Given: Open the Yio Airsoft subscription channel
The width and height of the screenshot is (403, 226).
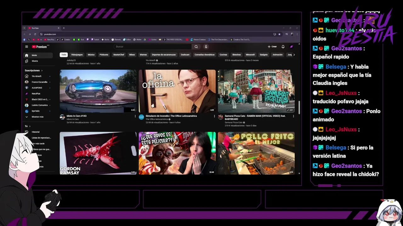Looking at the screenshot, I should pos(38,76).
